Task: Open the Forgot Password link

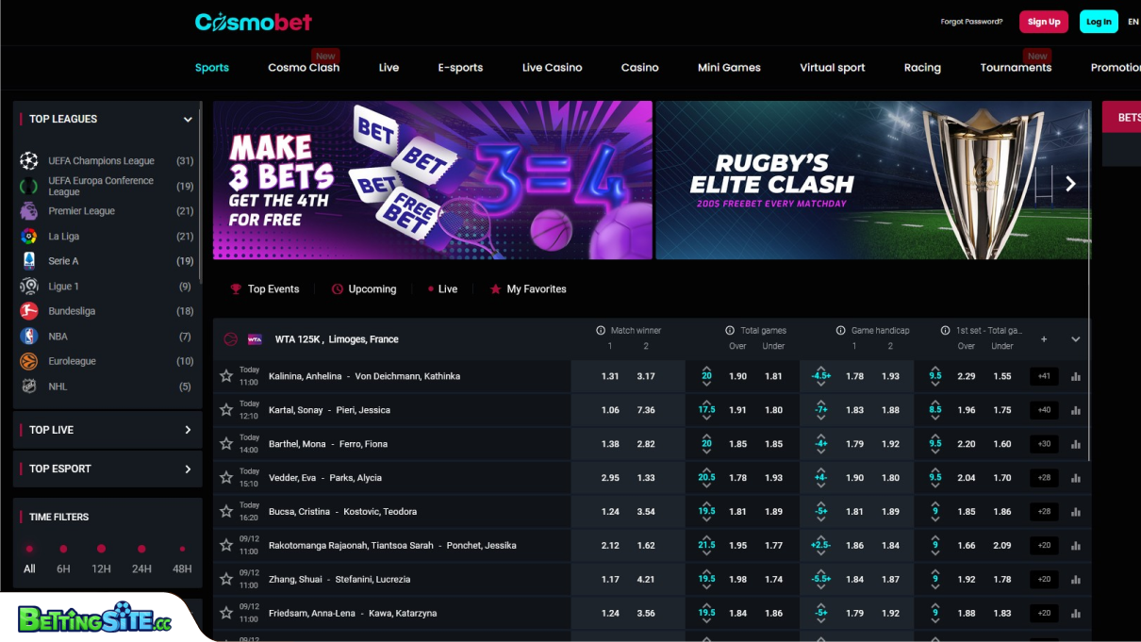Action: [x=971, y=21]
